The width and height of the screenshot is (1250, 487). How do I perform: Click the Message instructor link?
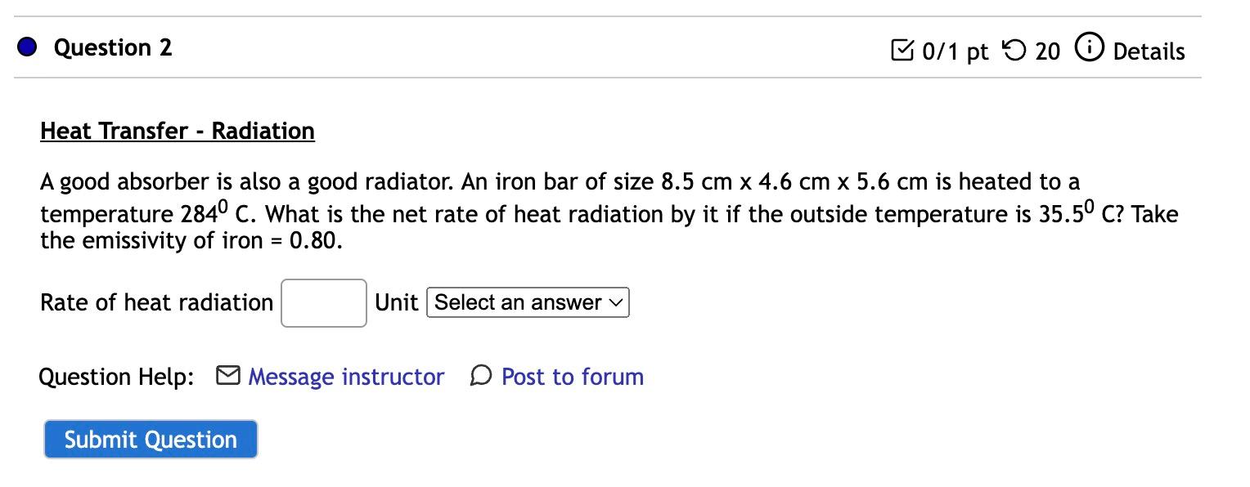(x=346, y=377)
